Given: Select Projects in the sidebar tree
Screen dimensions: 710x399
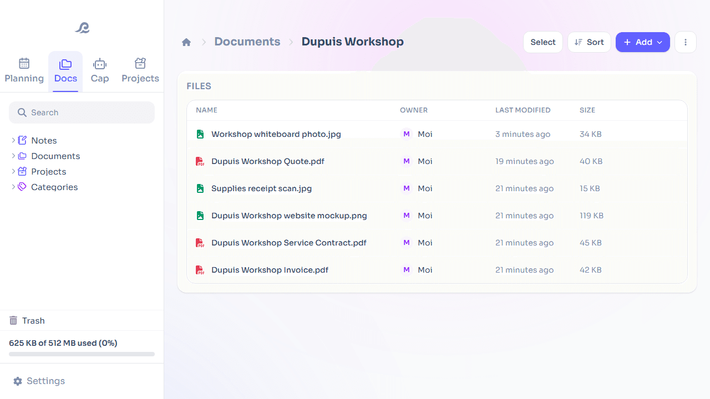Looking at the screenshot, I should [x=49, y=171].
